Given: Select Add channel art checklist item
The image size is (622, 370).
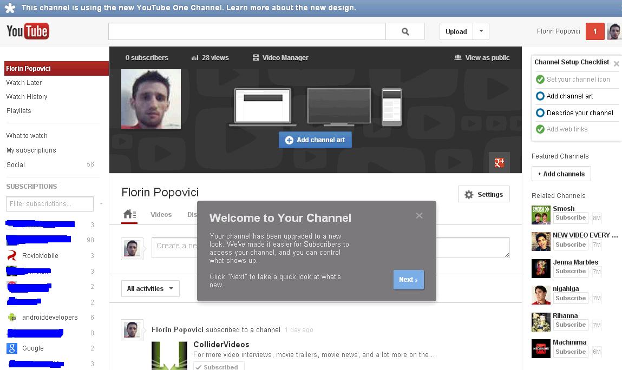Looking at the screenshot, I should pos(565,96).
